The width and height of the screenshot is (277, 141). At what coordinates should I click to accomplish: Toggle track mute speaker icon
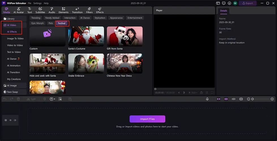click(15, 120)
